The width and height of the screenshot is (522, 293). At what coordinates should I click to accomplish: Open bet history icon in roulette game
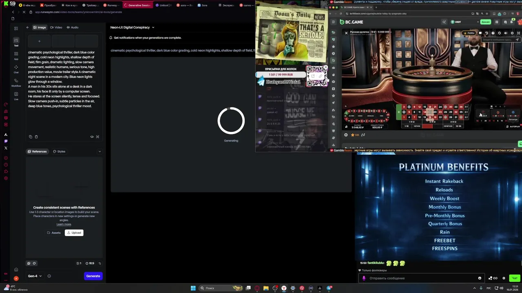click(x=487, y=33)
